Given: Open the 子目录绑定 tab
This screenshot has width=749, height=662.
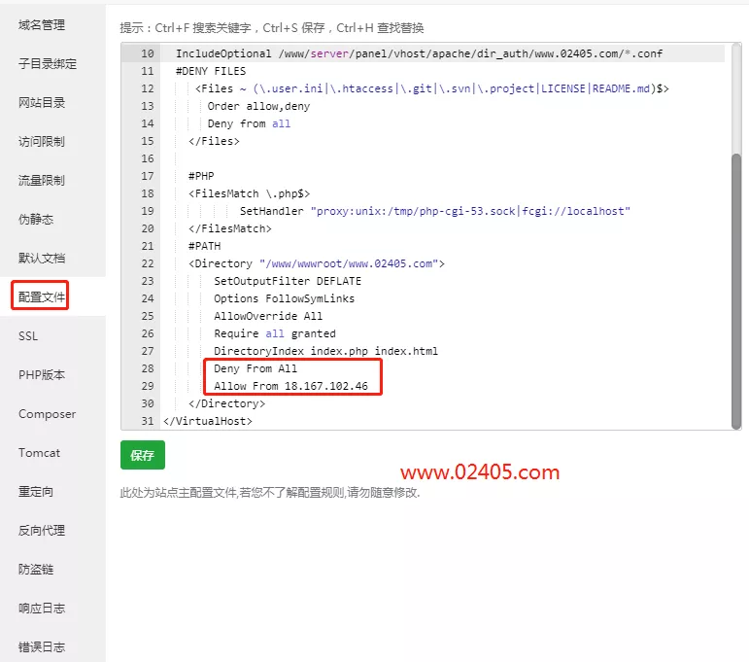Looking at the screenshot, I should click(48, 63).
